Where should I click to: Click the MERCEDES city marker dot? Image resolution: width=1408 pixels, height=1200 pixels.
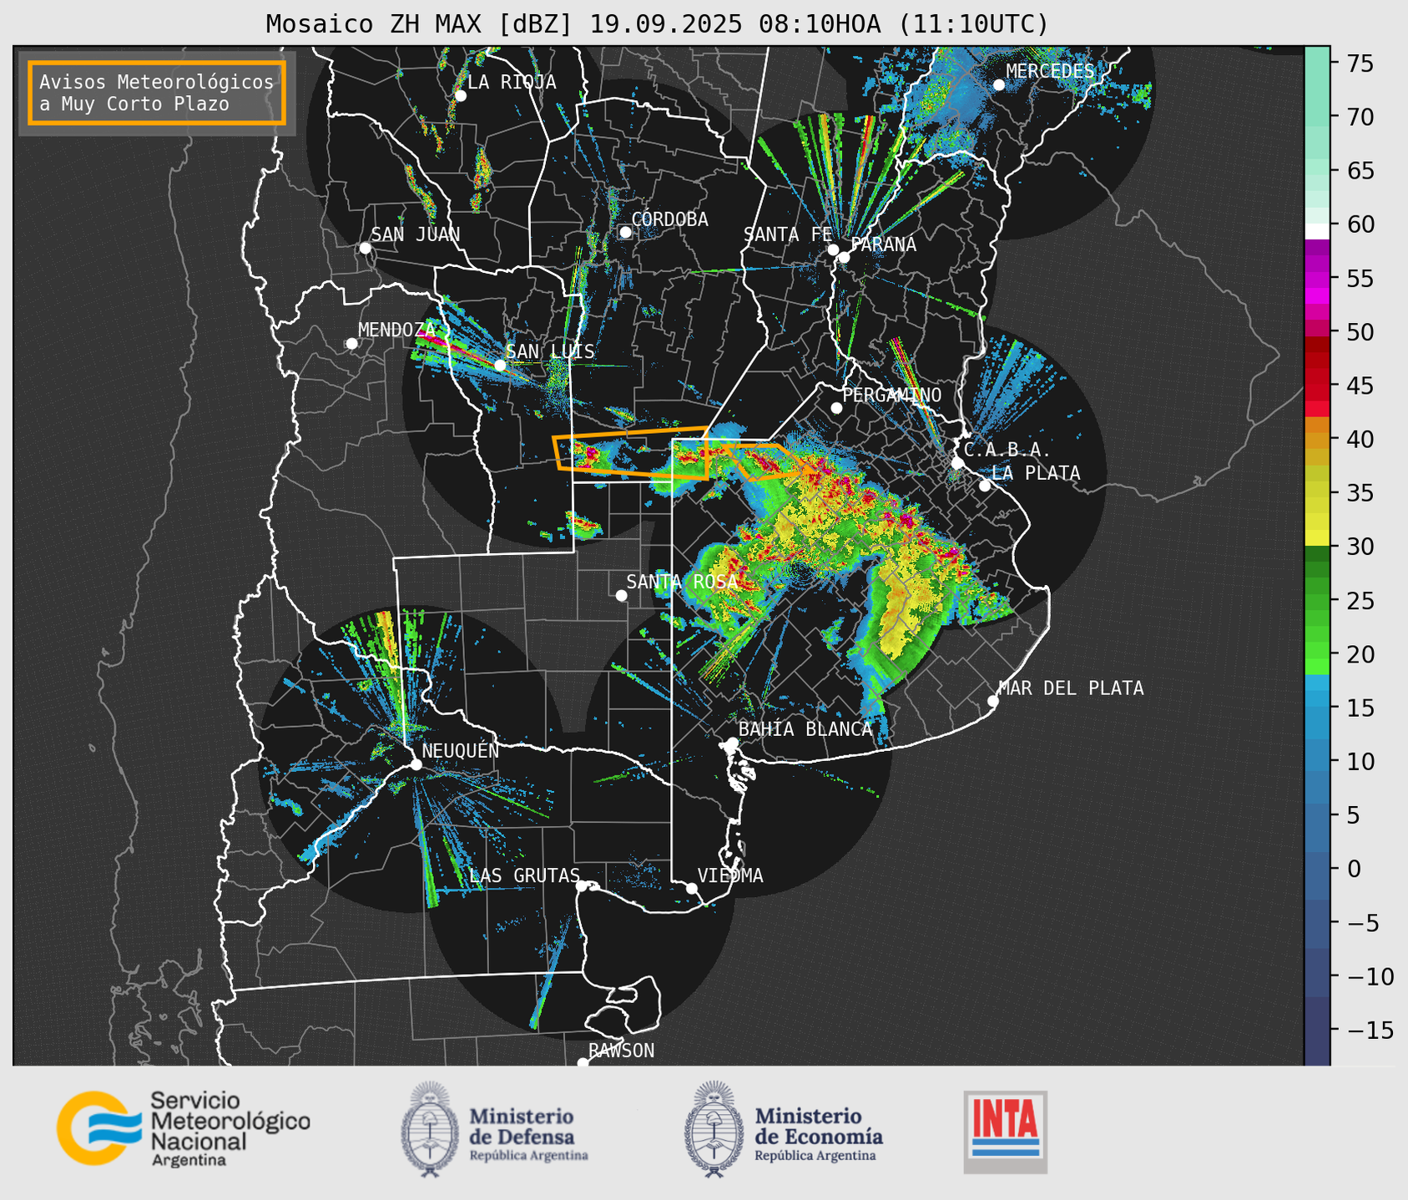pyautogui.click(x=999, y=85)
